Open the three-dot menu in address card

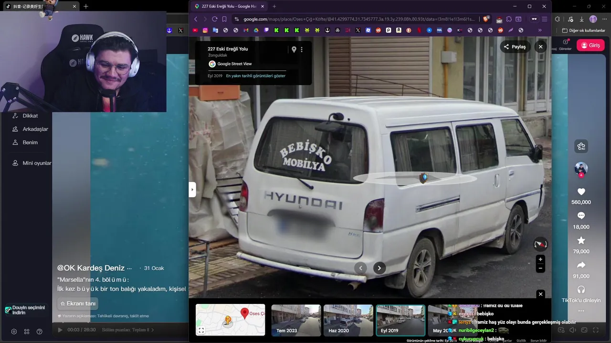(302, 50)
